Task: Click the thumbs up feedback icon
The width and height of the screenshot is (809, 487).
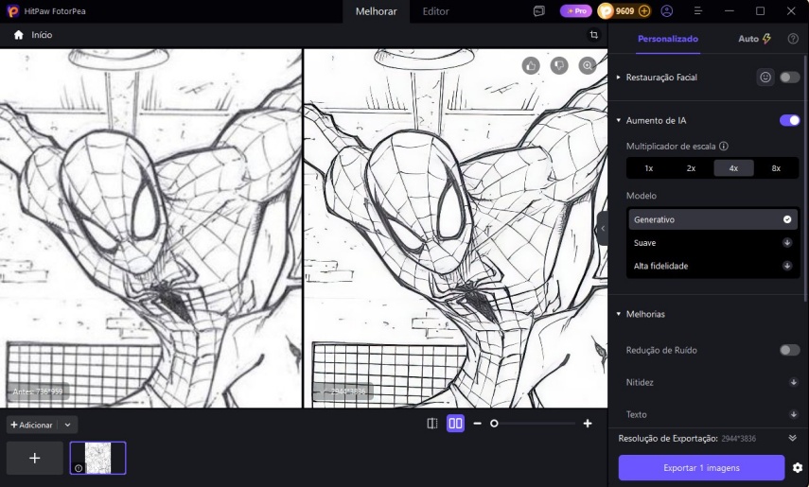Action: click(531, 65)
